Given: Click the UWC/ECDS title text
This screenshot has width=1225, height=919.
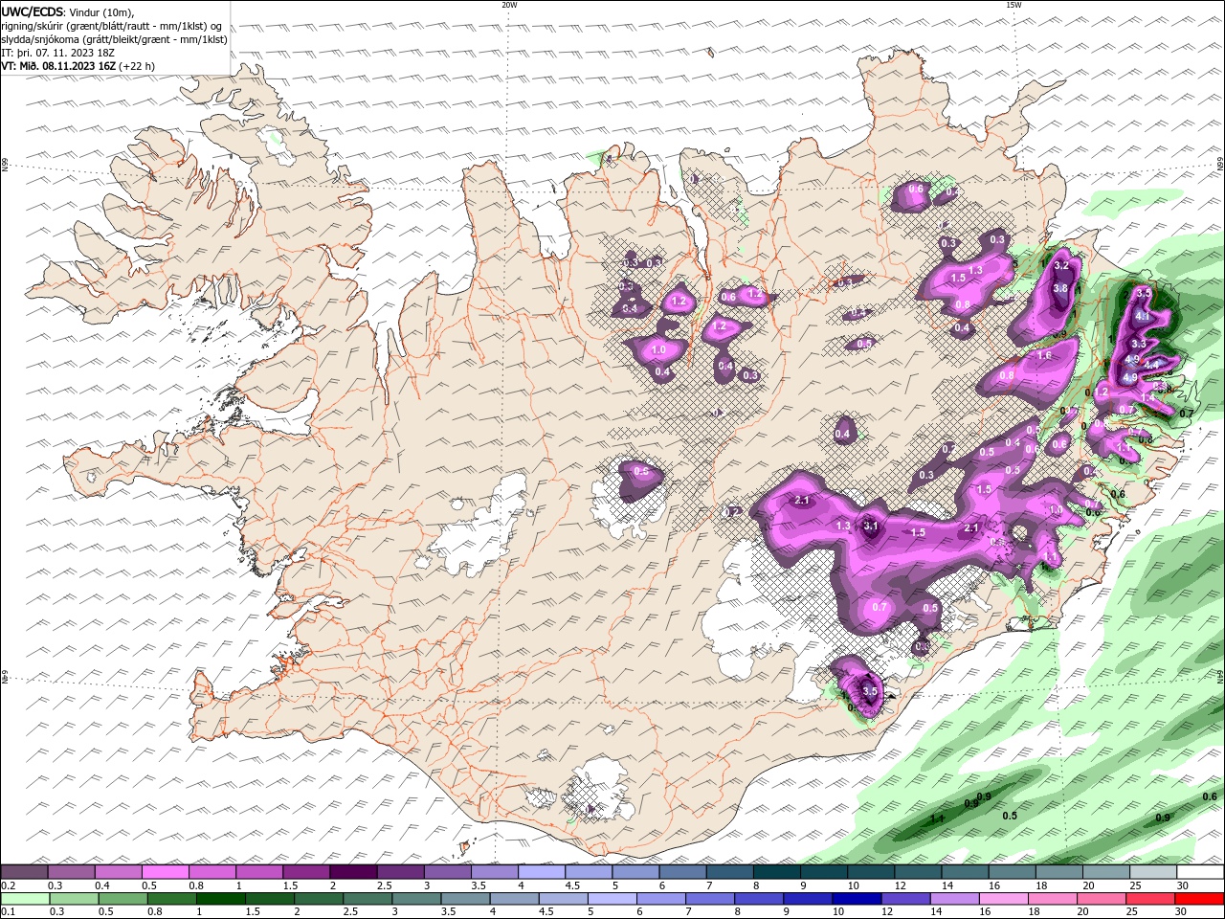Looking at the screenshot, I should coord(33,11).
